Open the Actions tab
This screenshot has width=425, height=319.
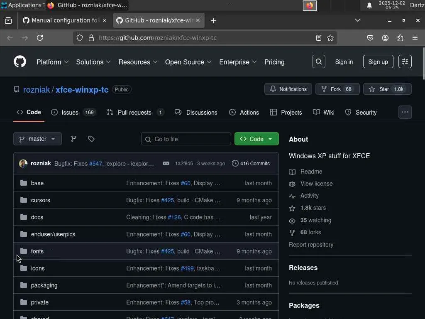(x=244, y=112)
